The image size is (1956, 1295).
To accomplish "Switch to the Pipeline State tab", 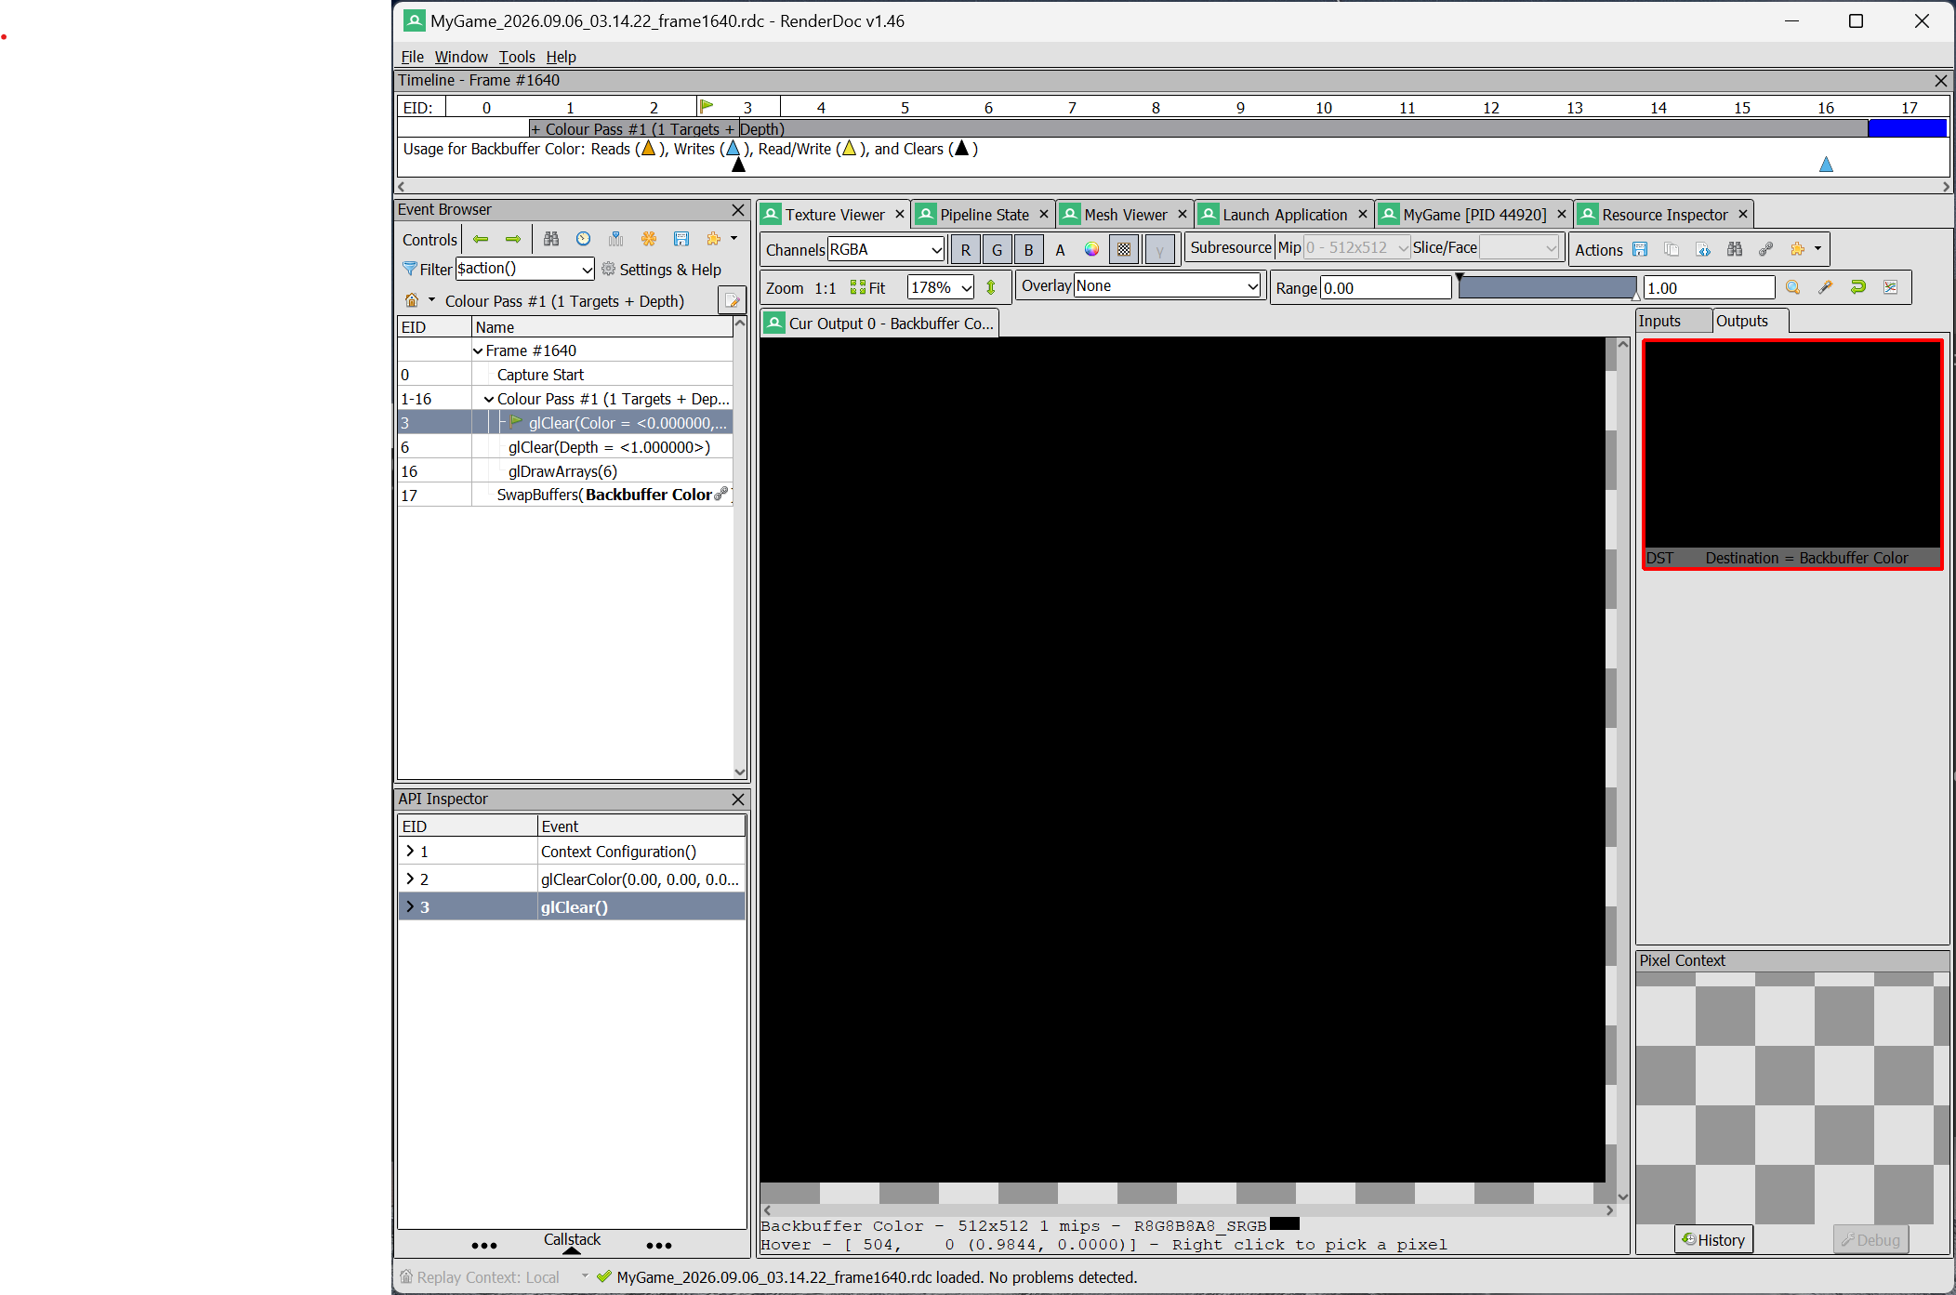I will tap(982, 215).
